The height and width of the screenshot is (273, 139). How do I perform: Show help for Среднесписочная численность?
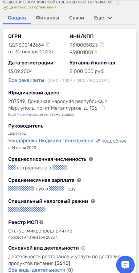coord(91,159)
